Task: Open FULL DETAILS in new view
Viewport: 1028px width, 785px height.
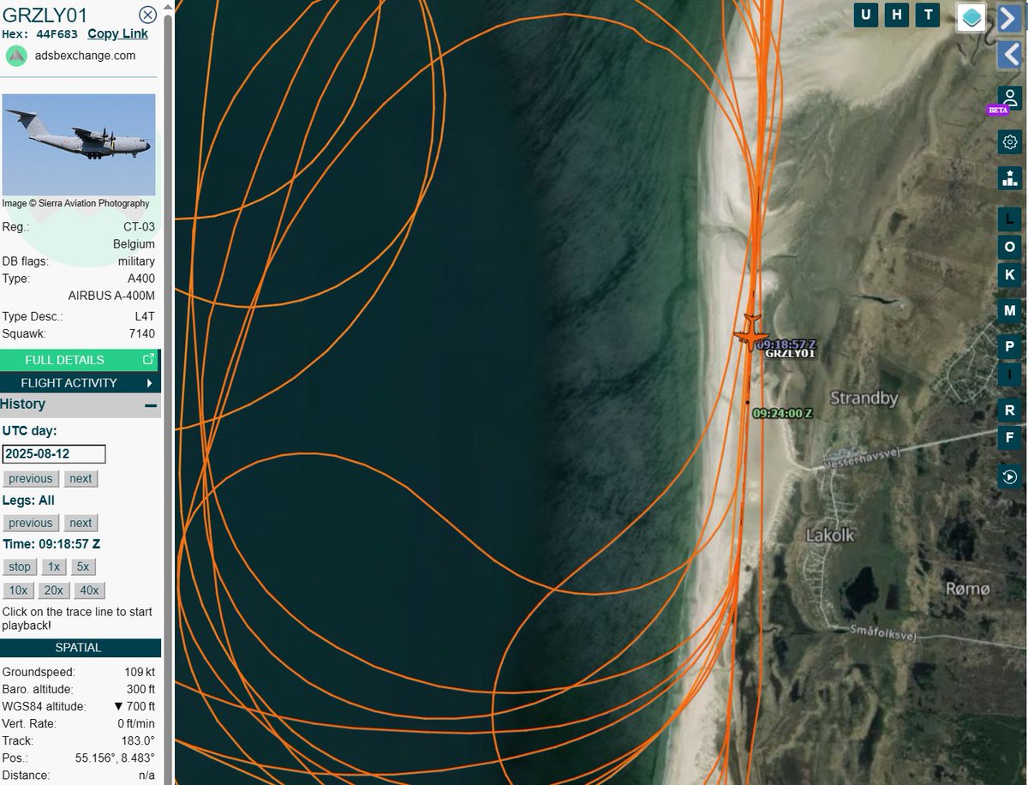Action: click(x=79, y=360)
